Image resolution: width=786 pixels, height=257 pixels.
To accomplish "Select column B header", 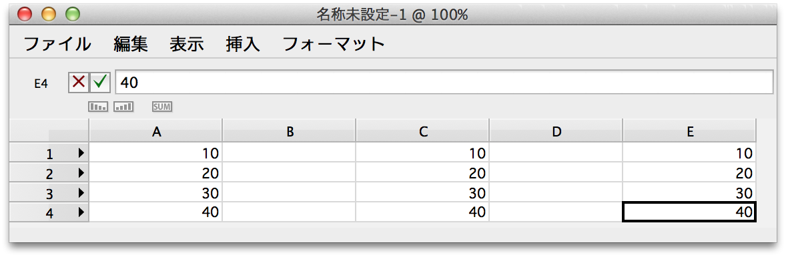I will coord(289,131).
